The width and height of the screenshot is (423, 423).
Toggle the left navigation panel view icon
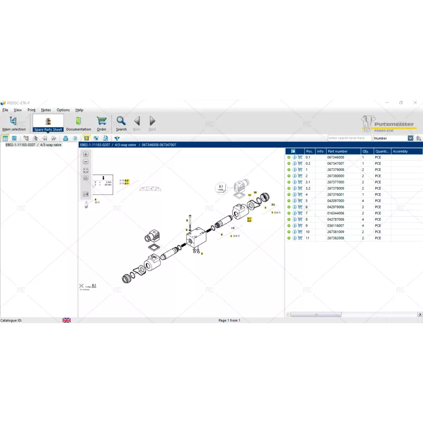coord(5,138)
